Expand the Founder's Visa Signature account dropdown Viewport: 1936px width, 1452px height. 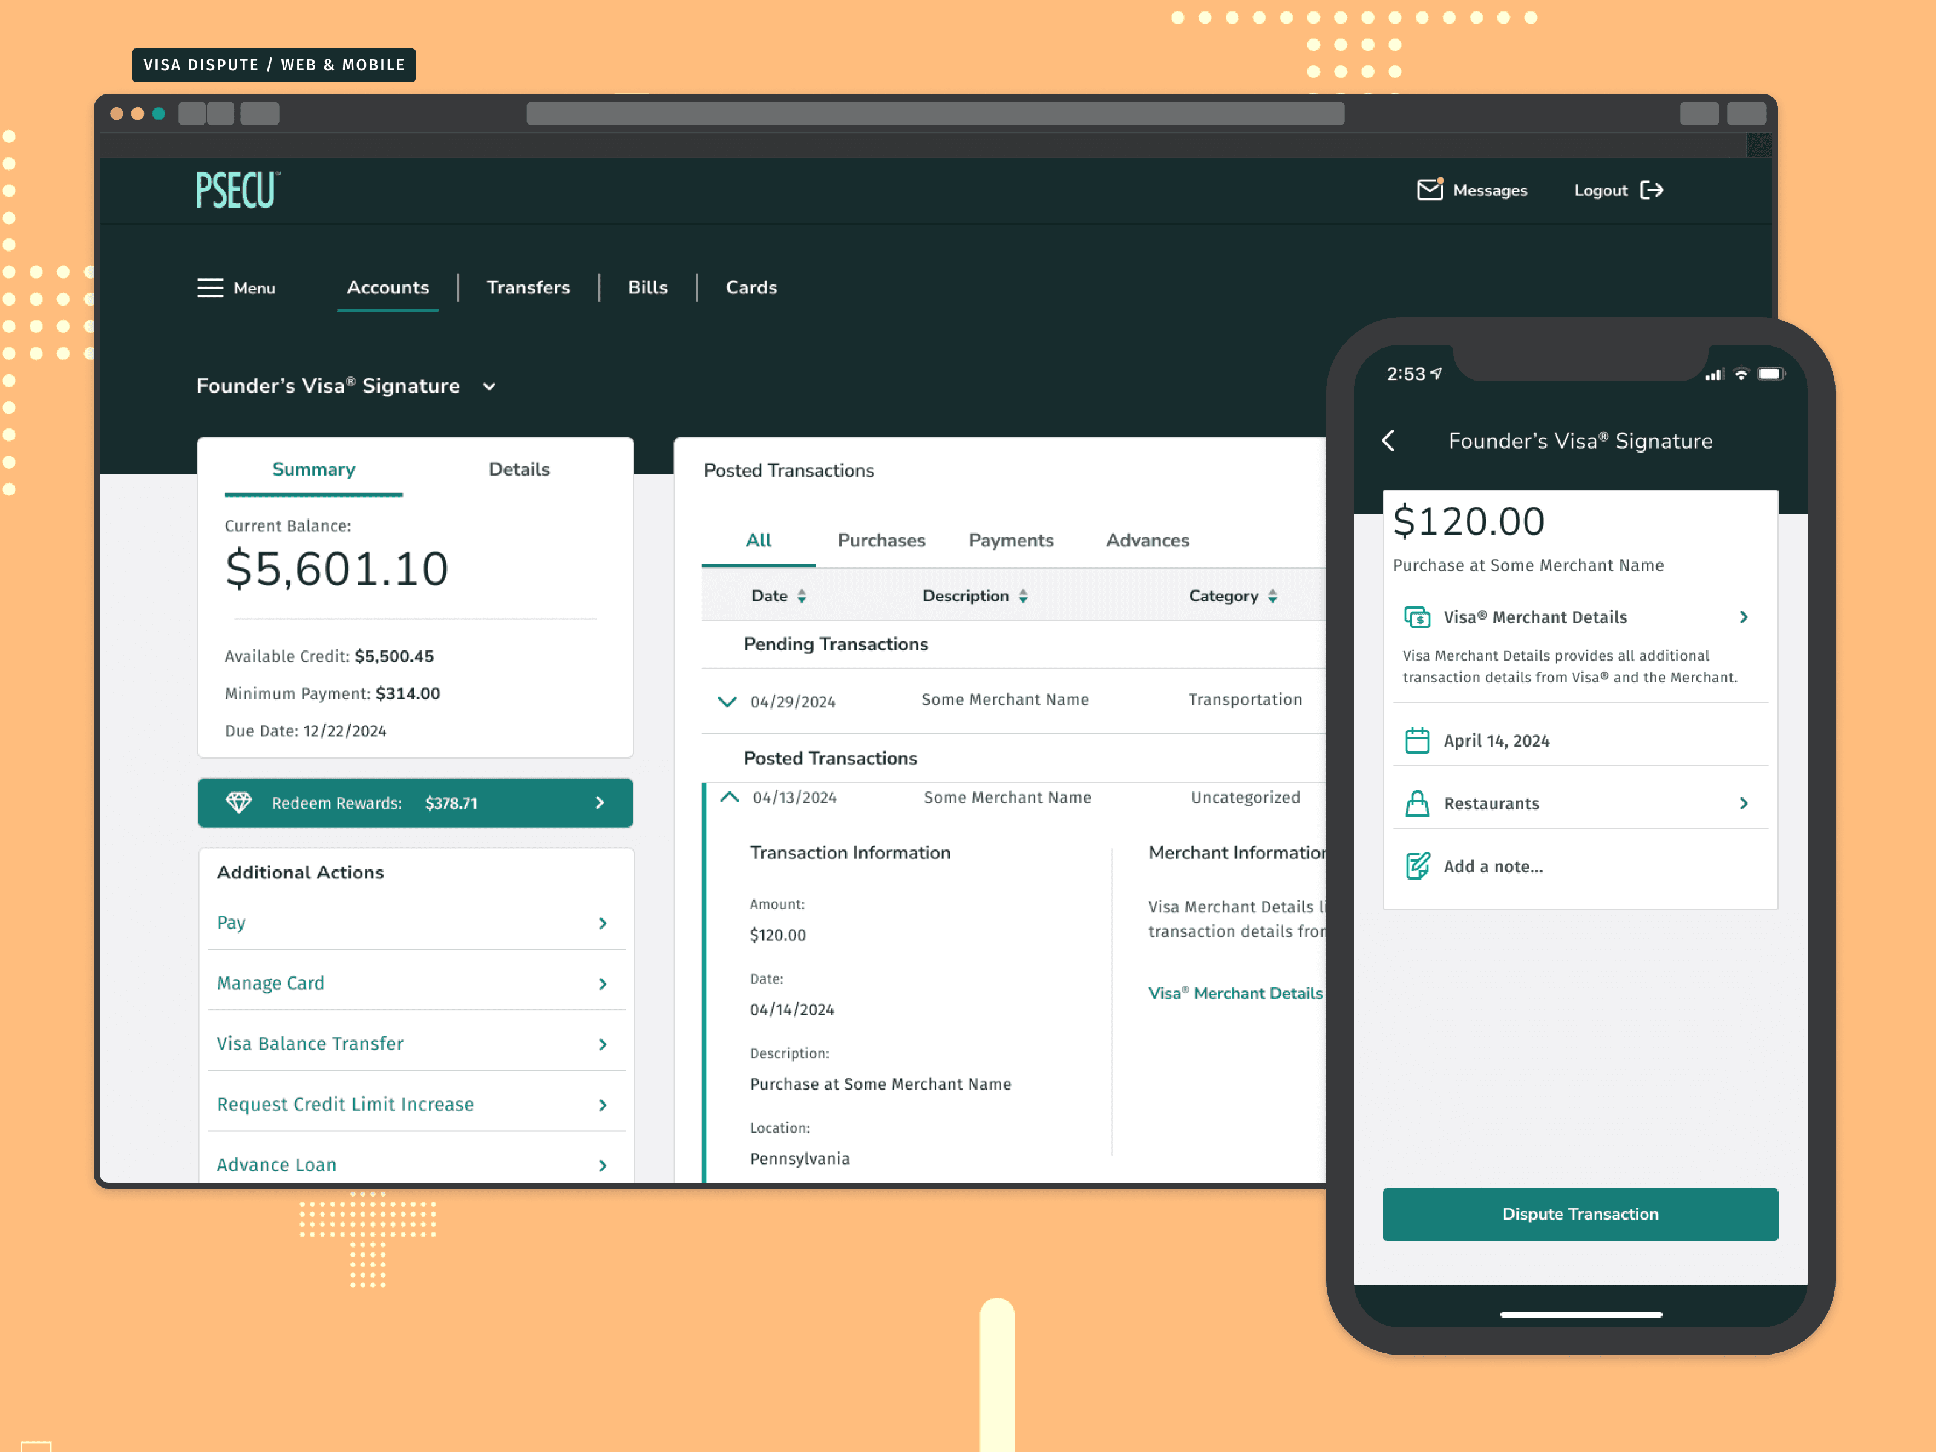489,387
